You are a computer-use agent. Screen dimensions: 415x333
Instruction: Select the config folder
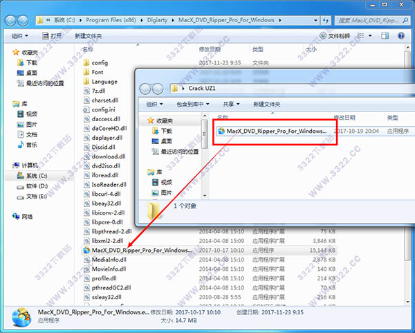coord(96,63)
